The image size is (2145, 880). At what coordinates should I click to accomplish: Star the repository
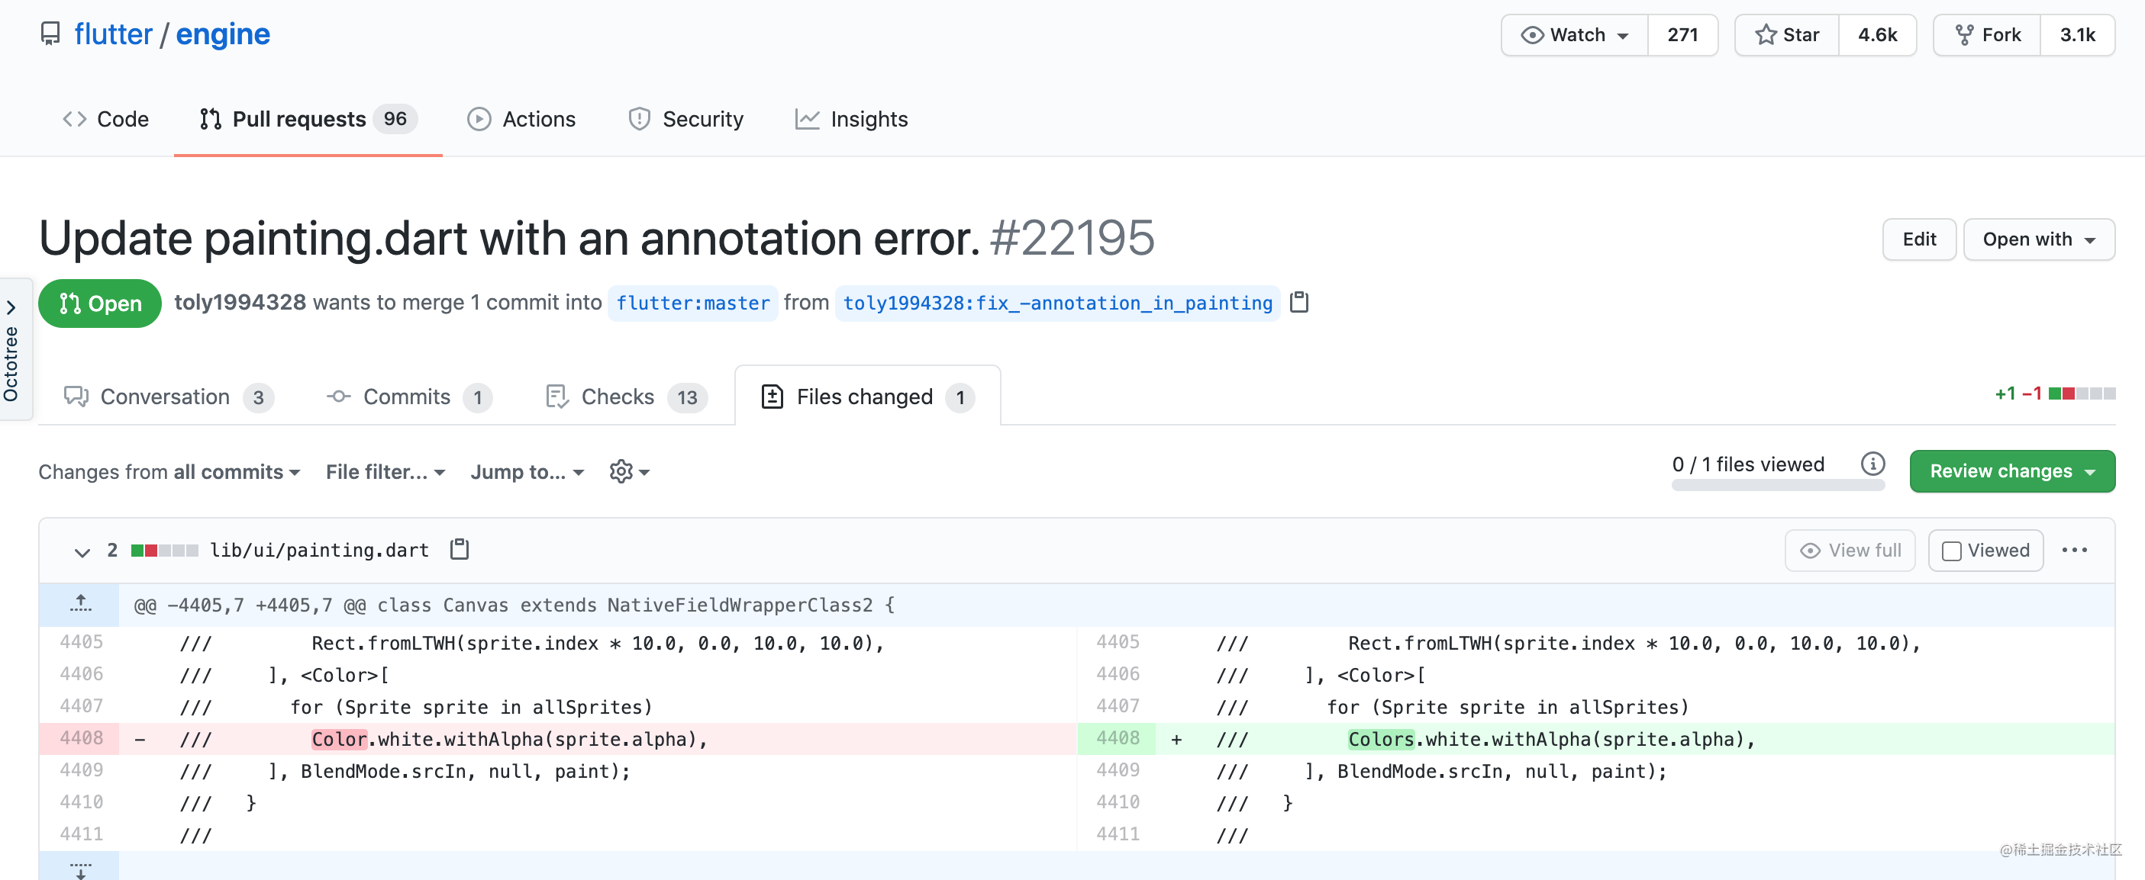click(1786, 35)
